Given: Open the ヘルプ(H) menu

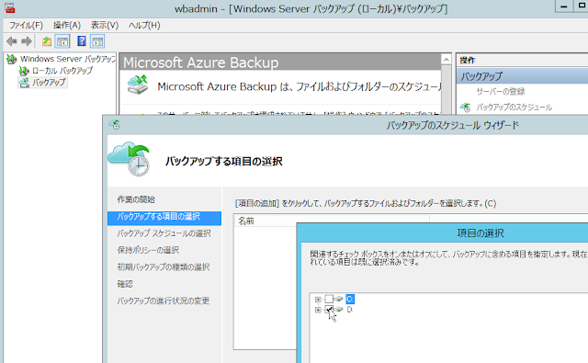Looking at the screenshot, I should click(x=144, y=25).
